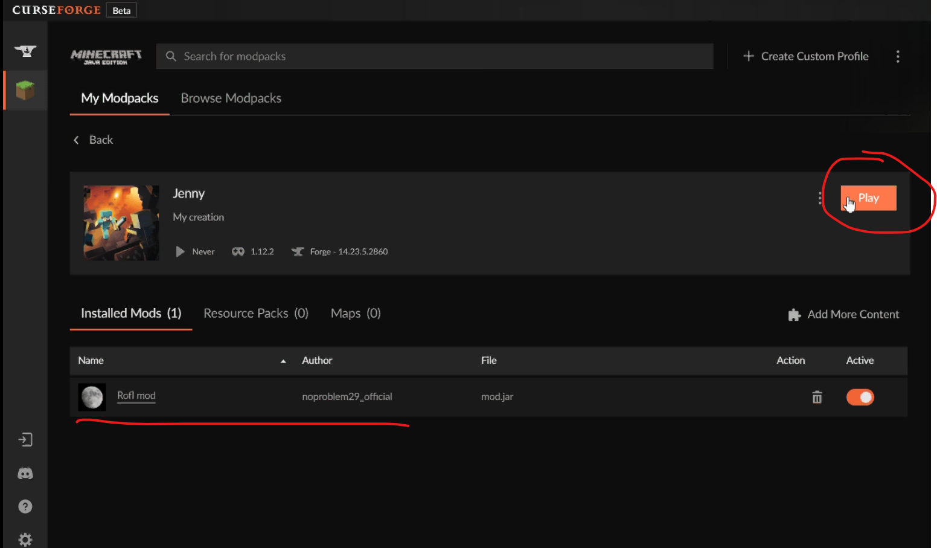Click the magnifier search icon

[171, 56]
